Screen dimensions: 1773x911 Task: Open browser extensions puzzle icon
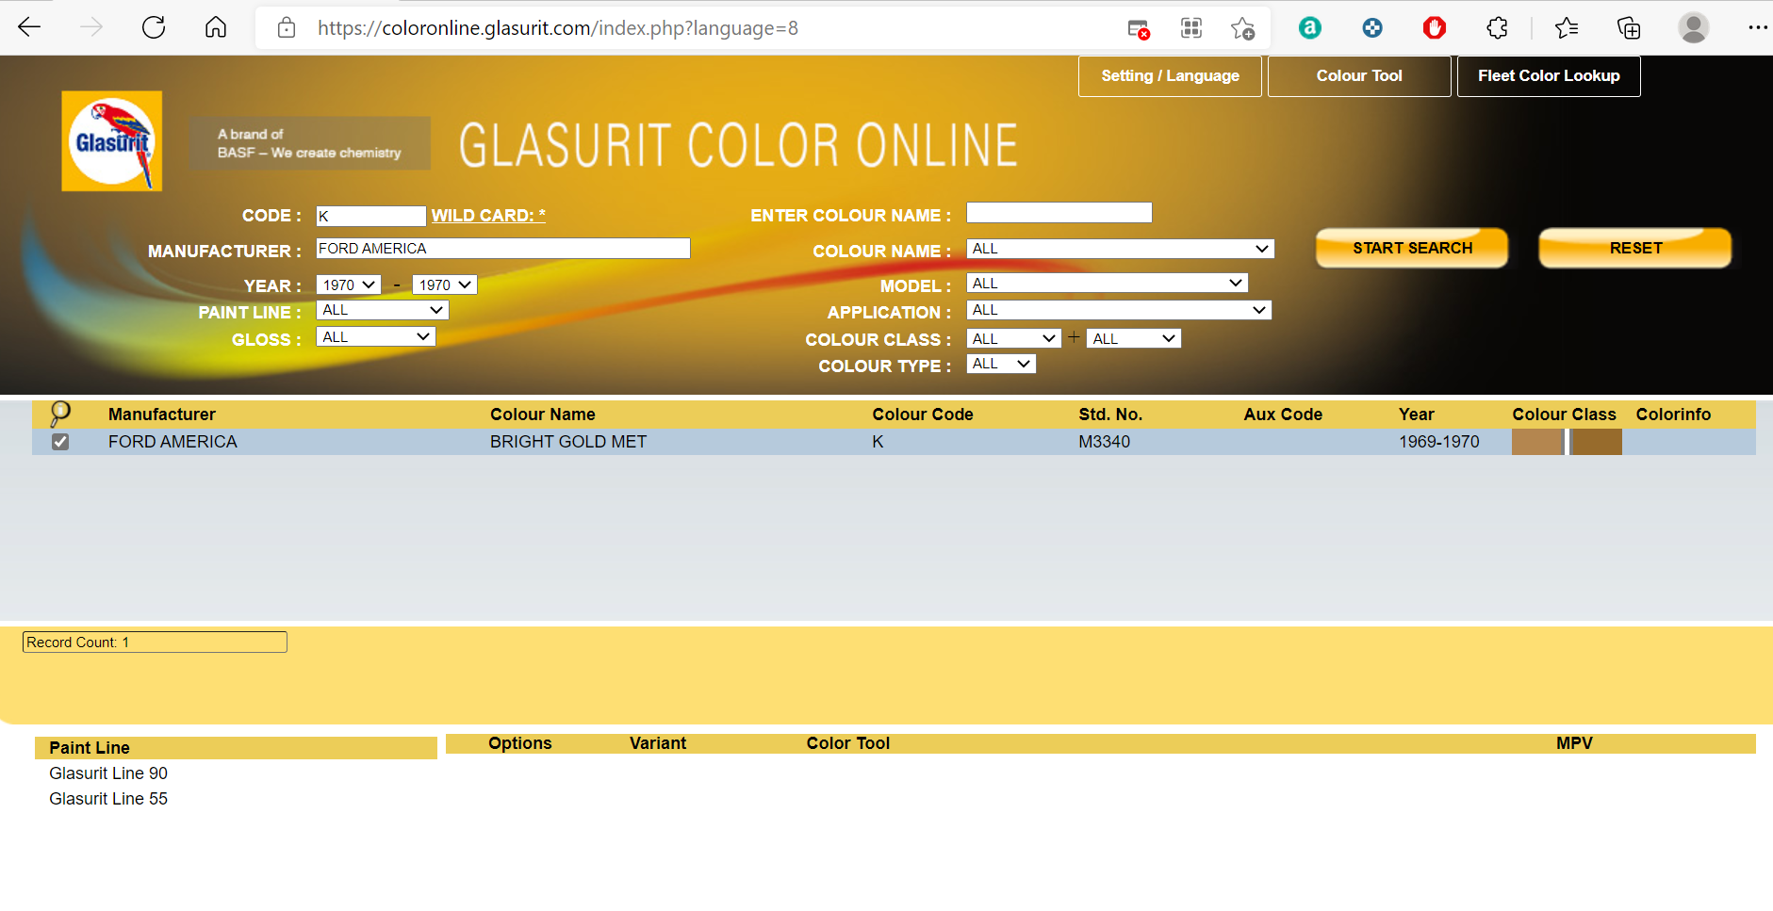pyautogui.click(x=1497, y=28)
